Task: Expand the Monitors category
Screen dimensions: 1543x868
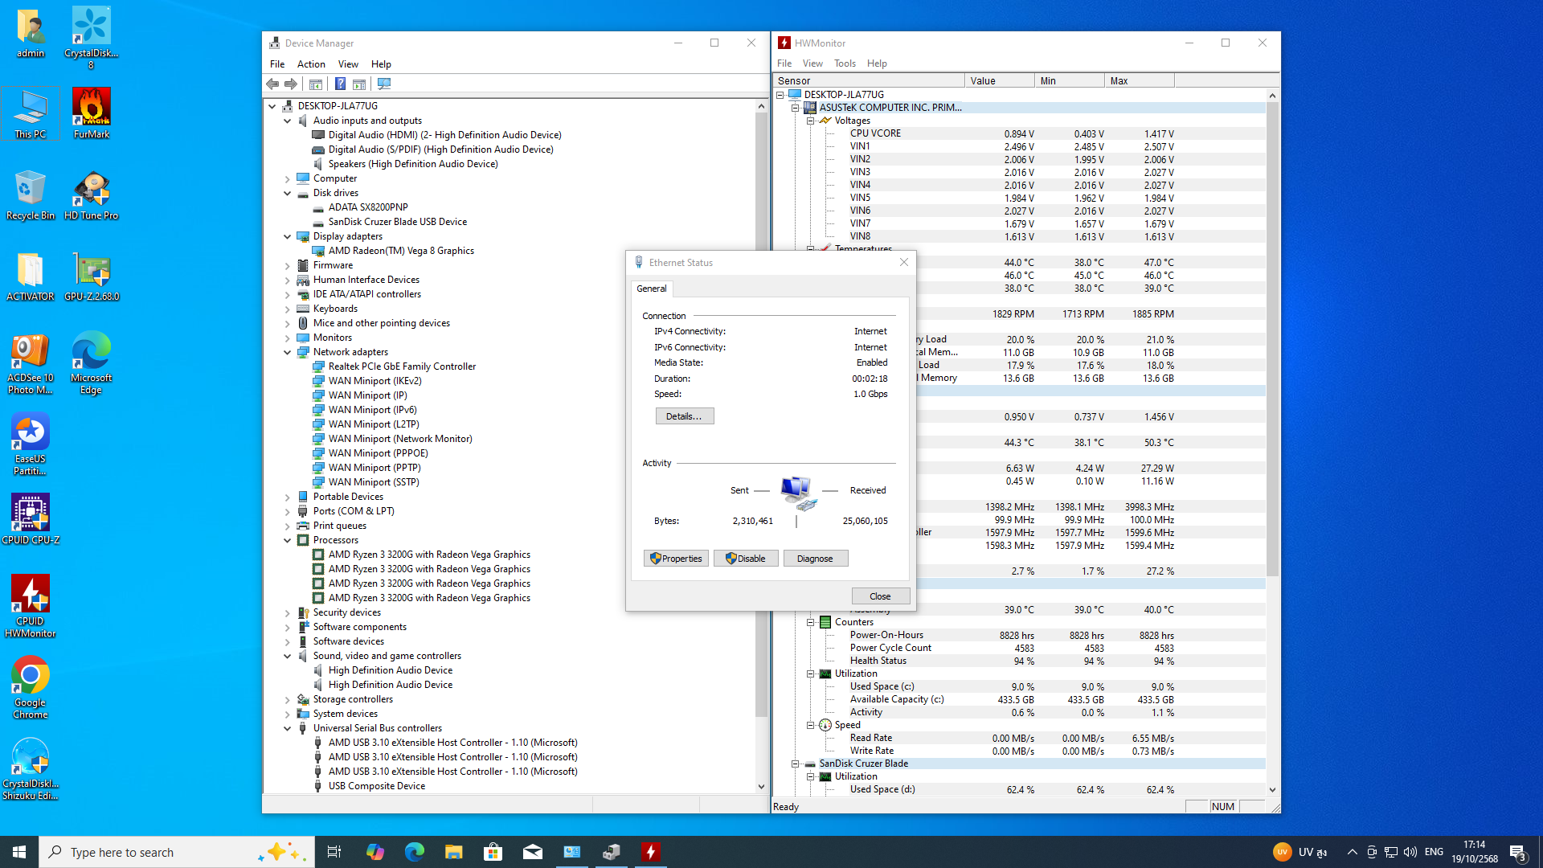Action: (287, 338)
